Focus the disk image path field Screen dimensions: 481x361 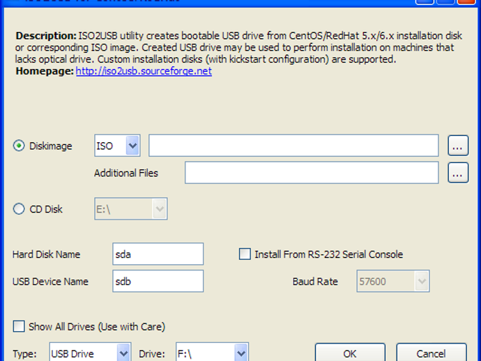click(x=293, y=146)
